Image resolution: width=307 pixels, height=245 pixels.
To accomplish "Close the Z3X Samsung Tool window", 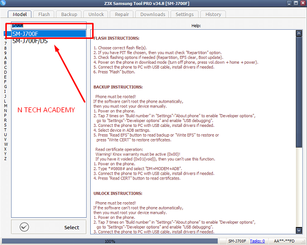I will pos(303,3).
